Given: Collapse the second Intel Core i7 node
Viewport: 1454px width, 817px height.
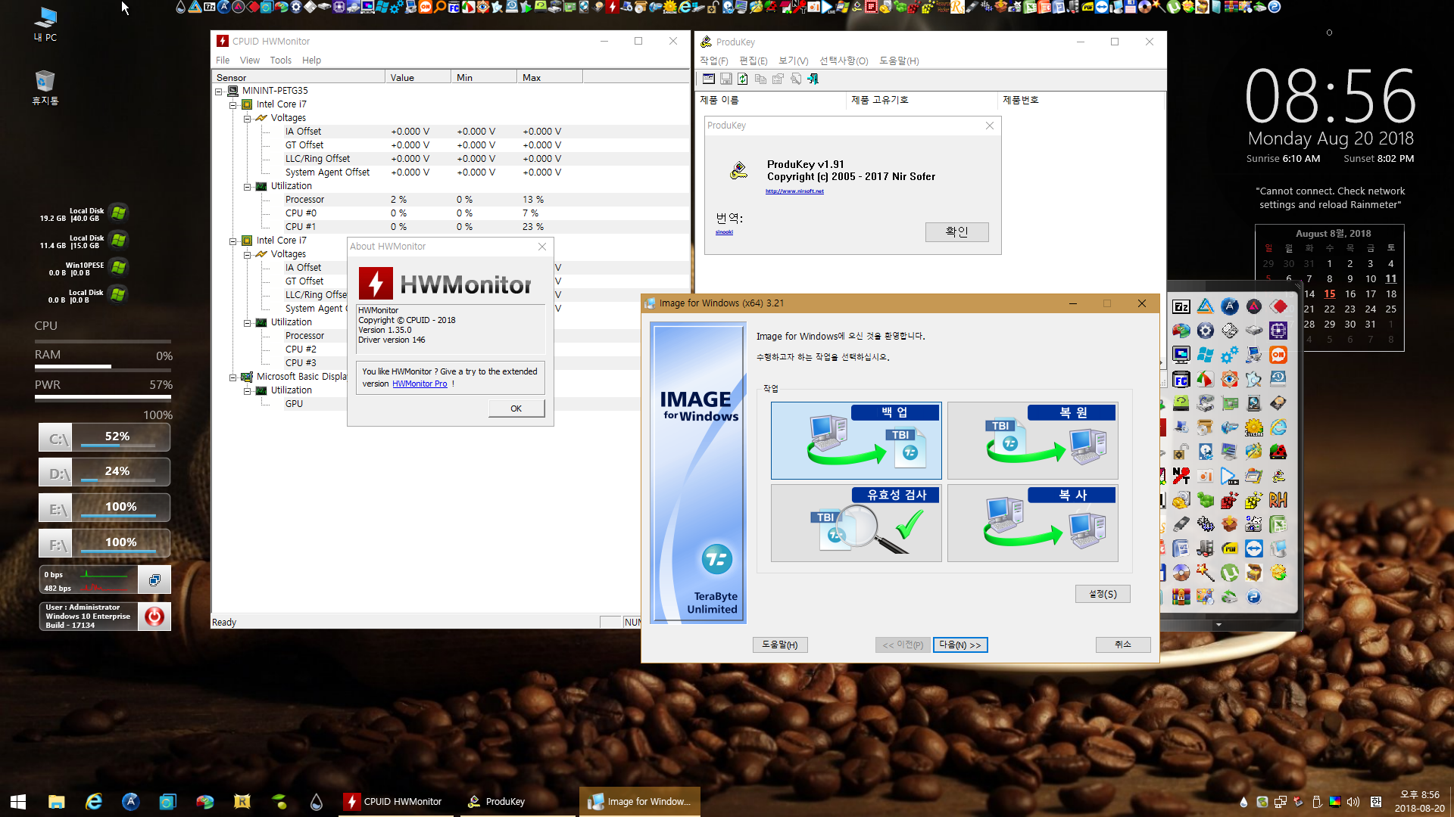Looking at the screenshot, I should [233, 241].
